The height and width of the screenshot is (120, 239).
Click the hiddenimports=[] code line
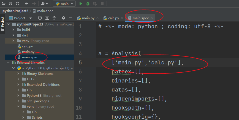[140, 99]
